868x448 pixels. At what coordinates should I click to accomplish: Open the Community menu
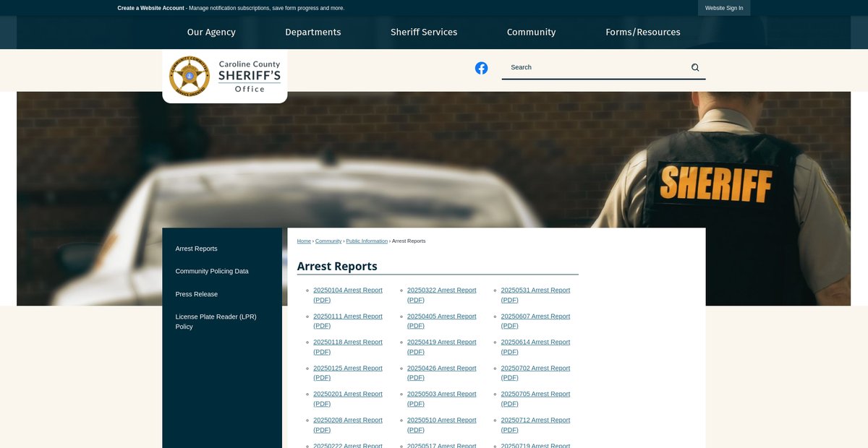[531, 32]
